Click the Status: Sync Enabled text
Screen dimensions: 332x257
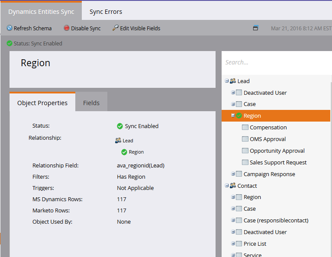38,44
